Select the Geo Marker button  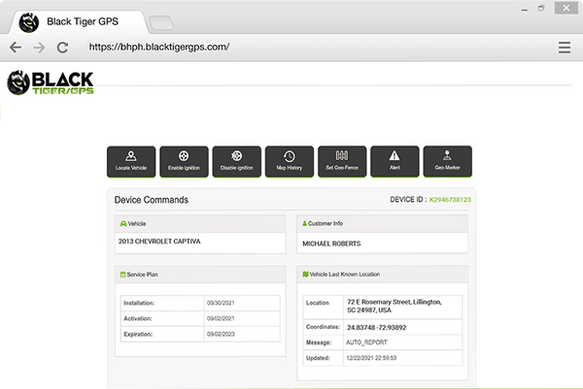click(x=448, y=161)
